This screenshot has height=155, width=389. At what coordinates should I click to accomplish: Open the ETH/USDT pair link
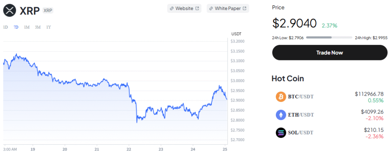[301, 114]
